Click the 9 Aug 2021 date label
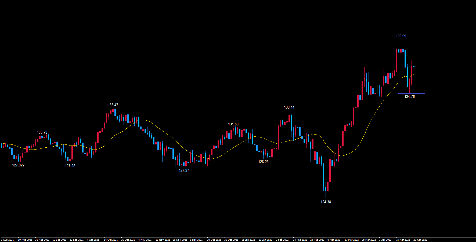 click(x=7, y=240)
